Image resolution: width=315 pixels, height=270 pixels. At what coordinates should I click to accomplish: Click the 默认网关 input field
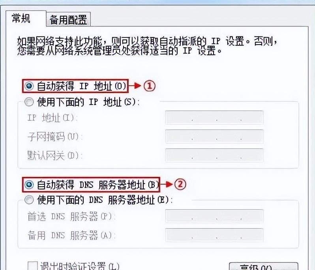(x=214, y=155)
